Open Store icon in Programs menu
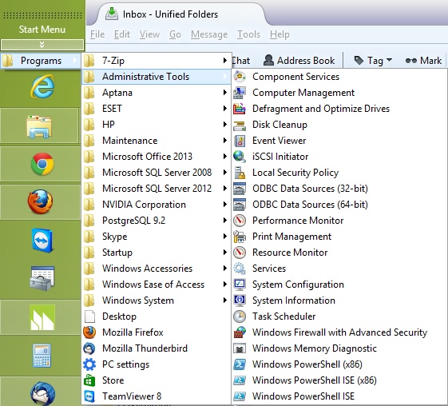Image resolution: width=448 pixels, height=406 pixels. tap(89, 380)
